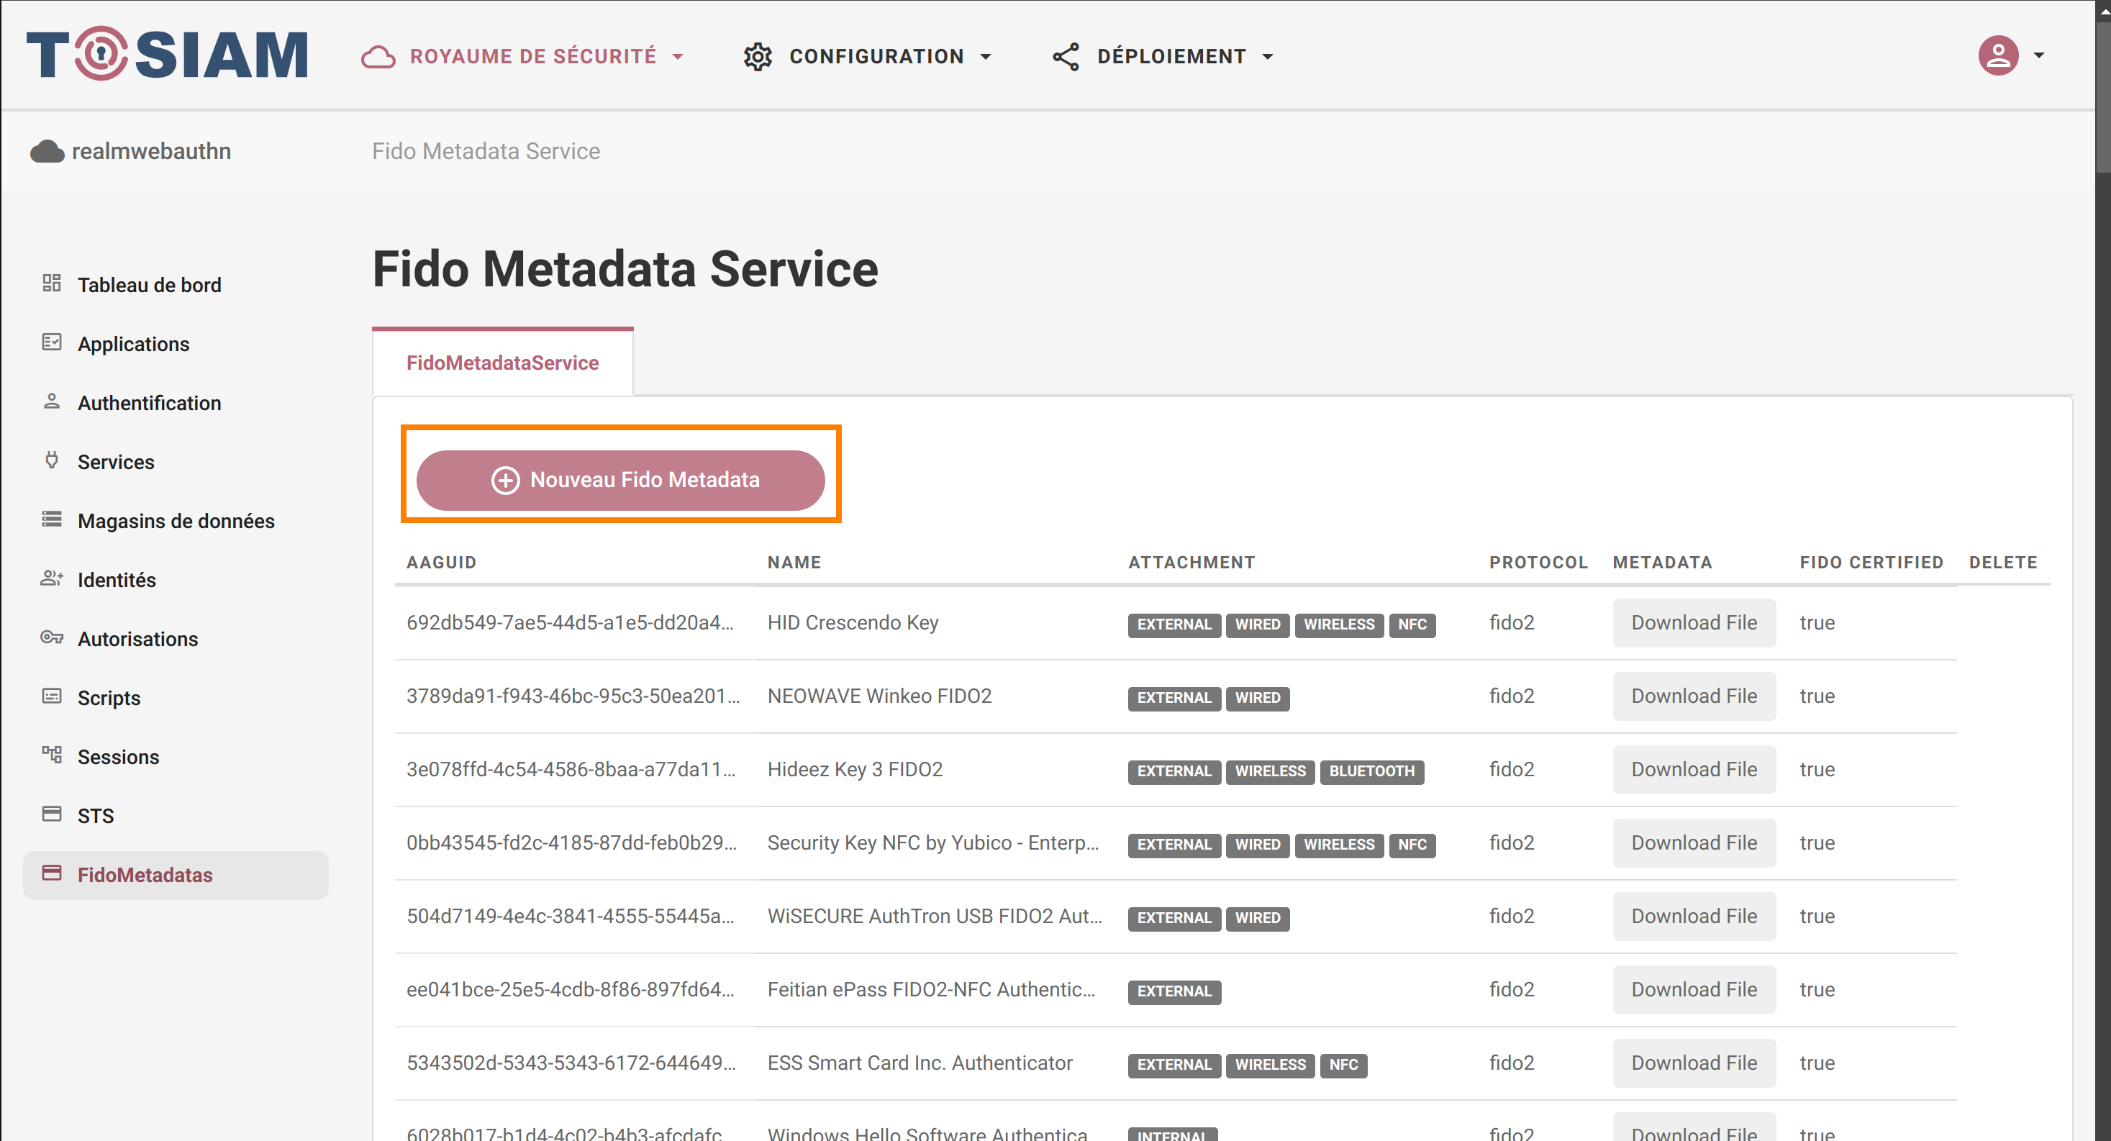Screen dimensions: 2111x1141
Task: Click the plus circle icon in Nouveau Fido Metadata
Action: (x=506, y=481)
